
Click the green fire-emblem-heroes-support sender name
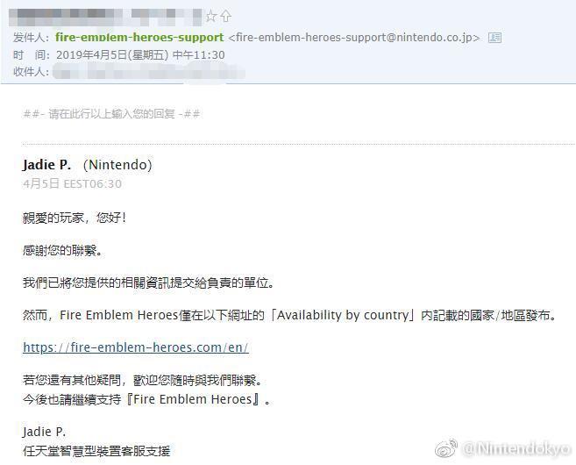pos(139,37)
